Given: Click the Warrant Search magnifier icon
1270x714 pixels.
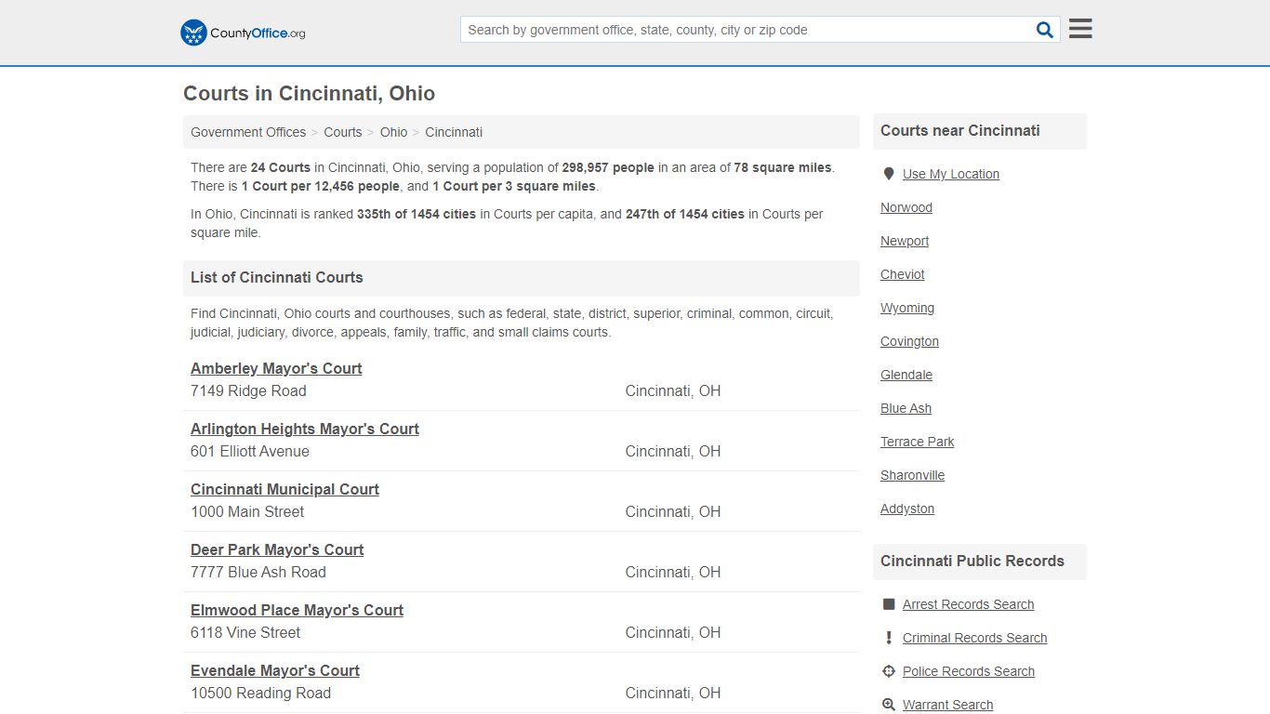Looking at the screenshot, I should tap(888, 705).
